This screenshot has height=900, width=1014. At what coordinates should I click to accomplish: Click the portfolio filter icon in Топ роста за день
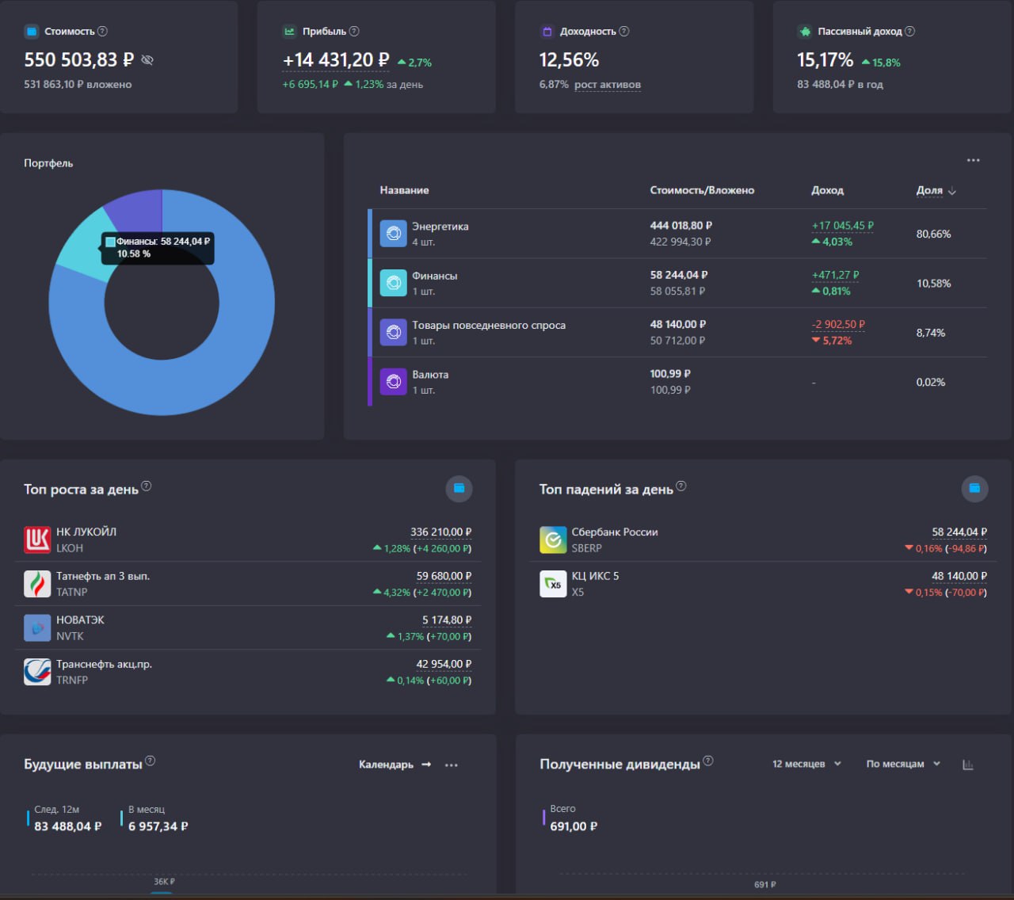click(x=459, y=489)
